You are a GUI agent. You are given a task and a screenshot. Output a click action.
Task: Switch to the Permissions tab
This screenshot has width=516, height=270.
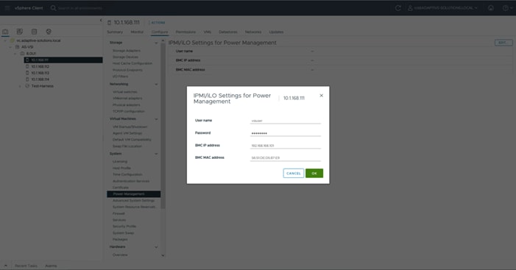[x=185, y=32]
